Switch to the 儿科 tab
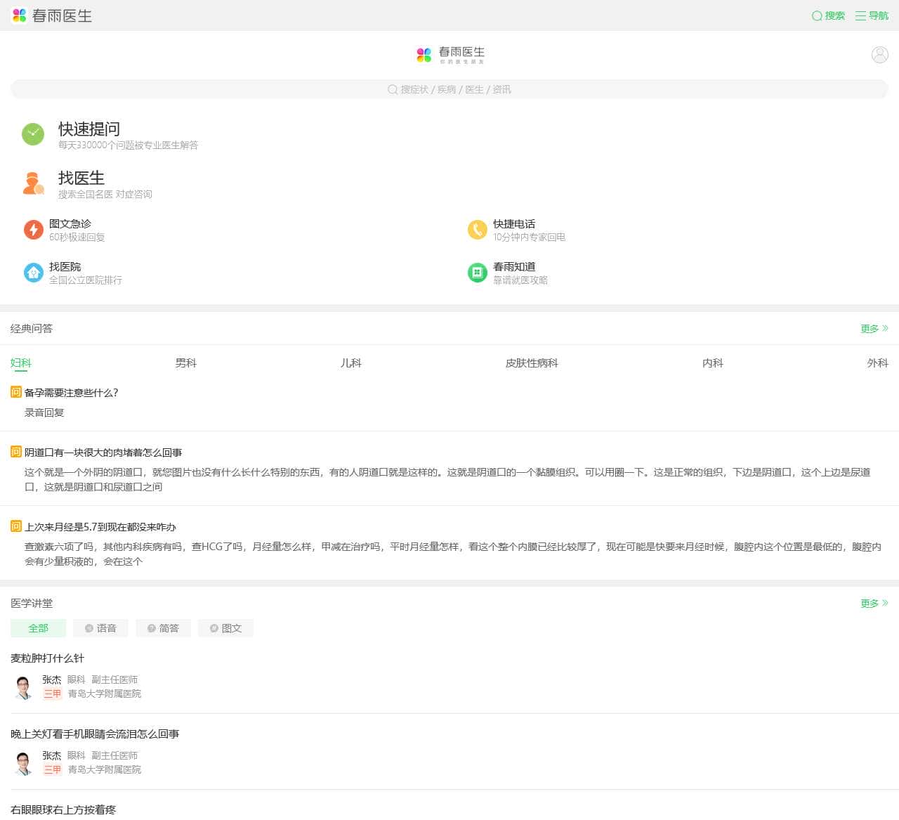The width and height of the screenshot is (899, 820). pyautogui.click(x=351, y=363)
